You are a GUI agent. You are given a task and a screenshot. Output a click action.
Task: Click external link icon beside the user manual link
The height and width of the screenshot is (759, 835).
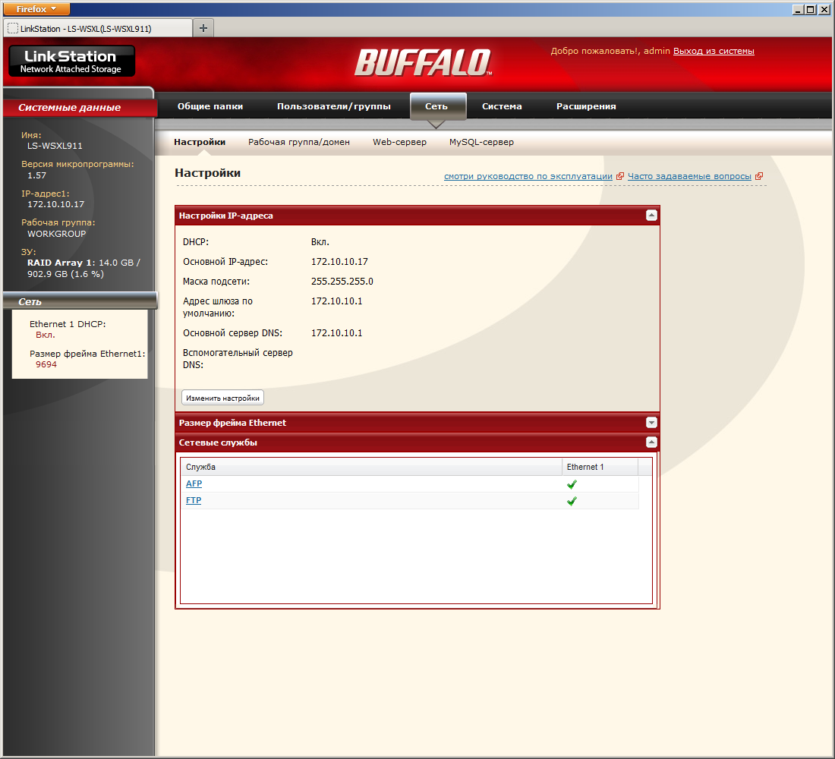click(x=620, y=176)
